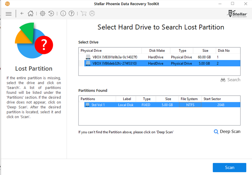Viewport: 252px width, 175px height.
Task: Click the blue Scan button
Action: 230,167
